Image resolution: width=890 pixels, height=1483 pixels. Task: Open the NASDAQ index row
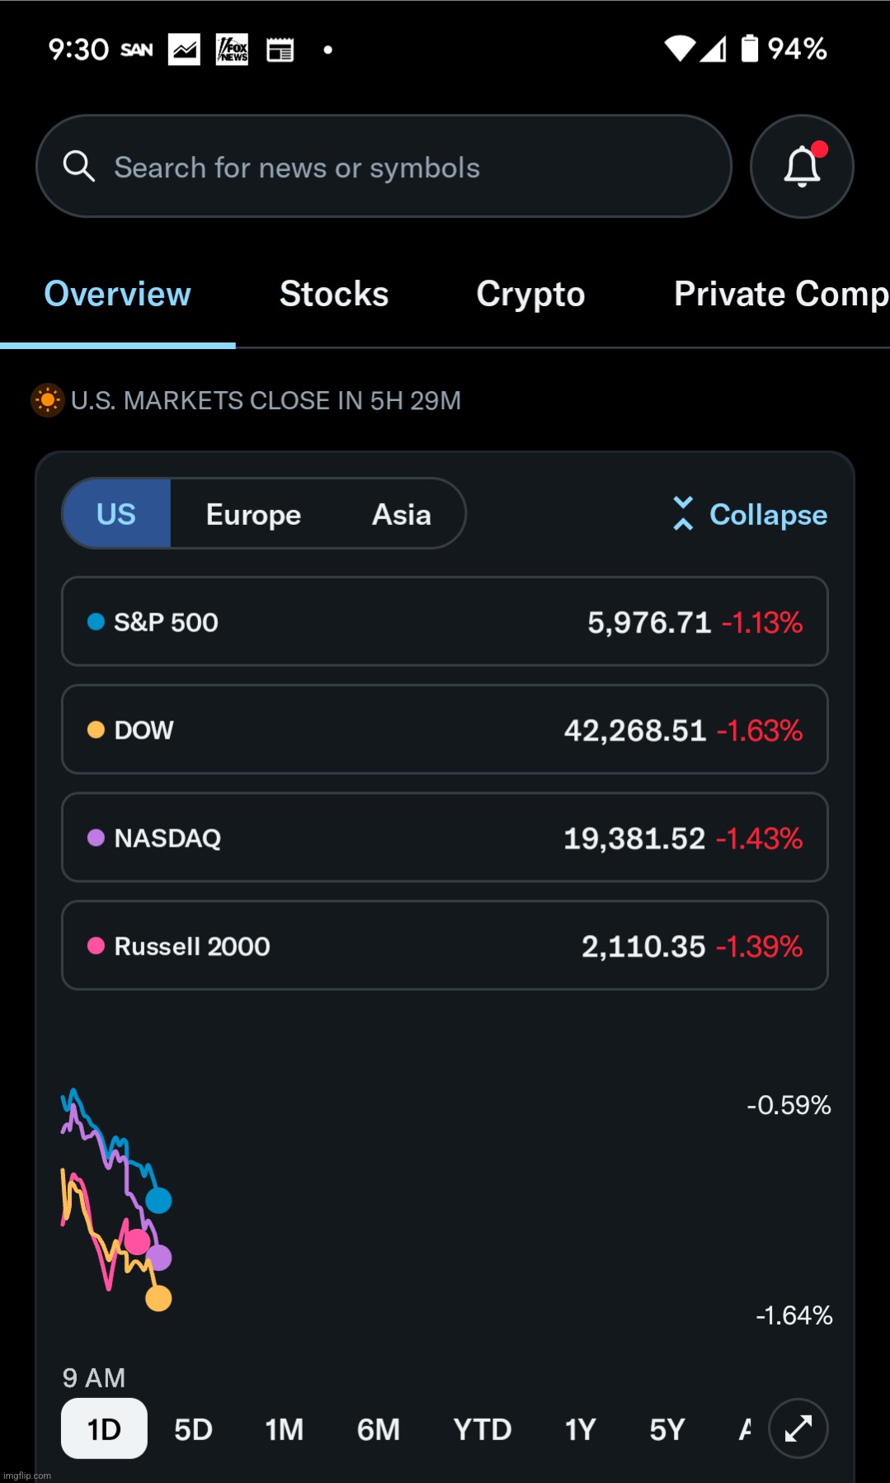[445, 838]
